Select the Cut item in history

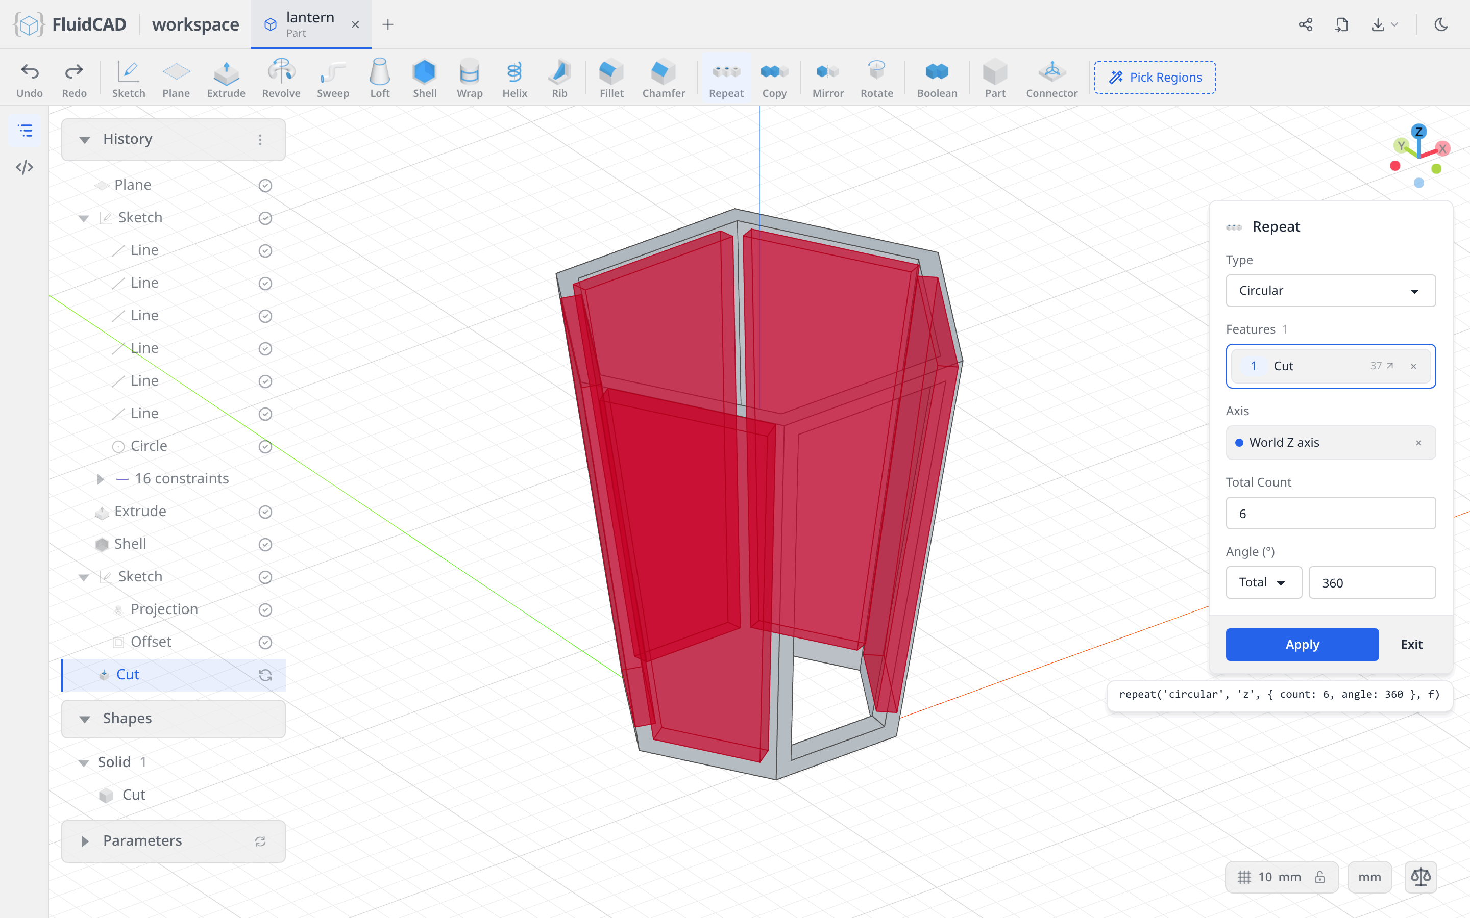click(x=174, y=675)
